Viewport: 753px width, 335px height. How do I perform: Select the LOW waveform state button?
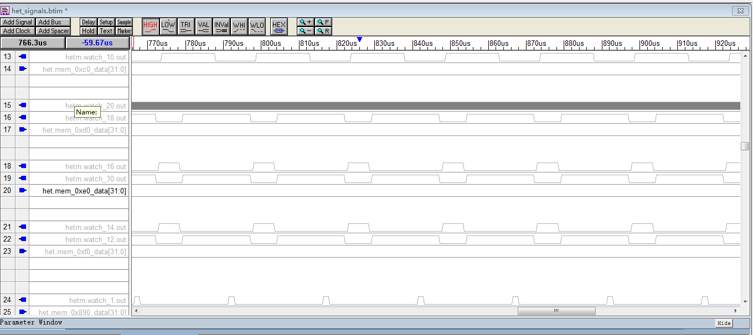coord(168,27)
